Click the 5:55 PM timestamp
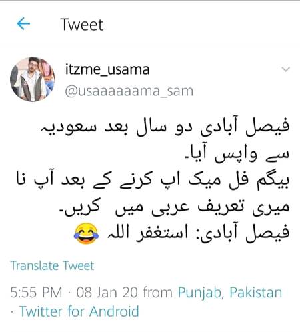 point(36,292)
